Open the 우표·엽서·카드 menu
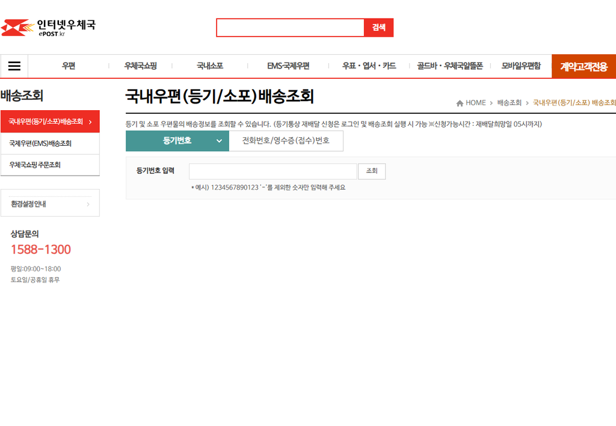The width and height of the screenshot is (616, 426). (x=369, y=66)
